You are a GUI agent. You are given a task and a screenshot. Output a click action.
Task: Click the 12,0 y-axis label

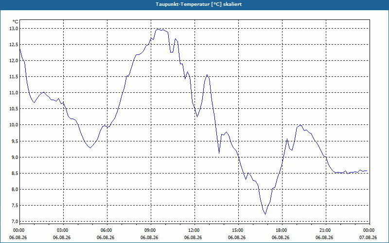coord(14,60)
